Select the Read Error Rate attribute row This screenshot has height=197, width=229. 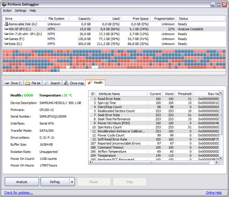pyautogui.click(x=154, y=99)
